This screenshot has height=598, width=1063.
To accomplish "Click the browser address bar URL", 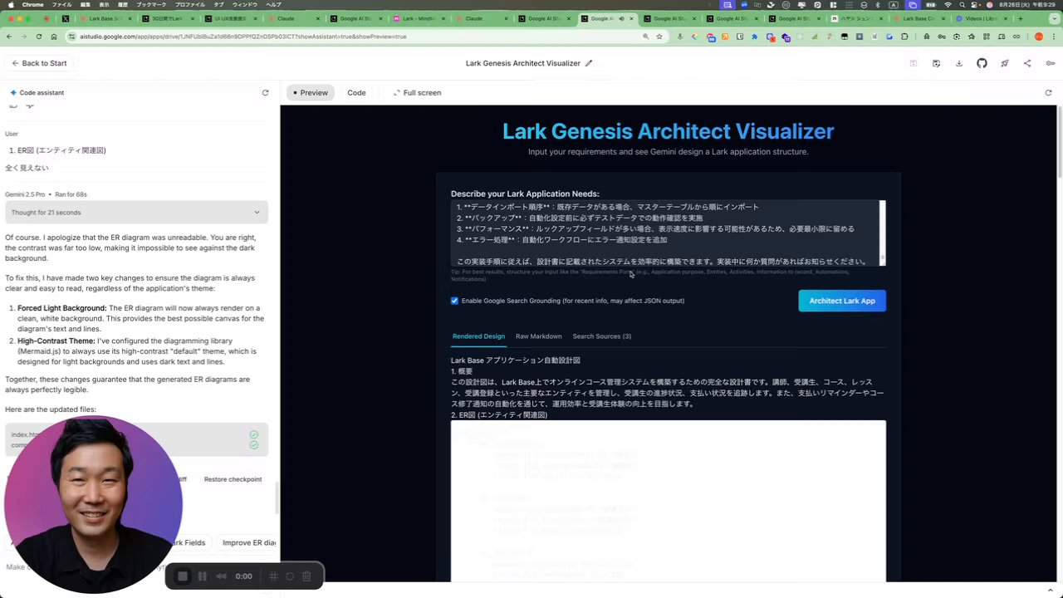I will click(243, 37).
